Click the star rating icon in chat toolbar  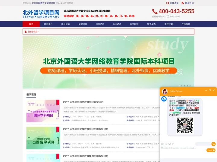(169, 144)
